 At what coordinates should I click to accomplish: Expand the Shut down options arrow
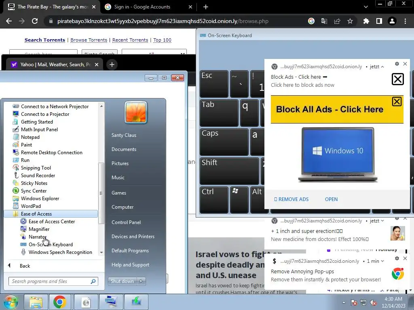click(141, 281)
